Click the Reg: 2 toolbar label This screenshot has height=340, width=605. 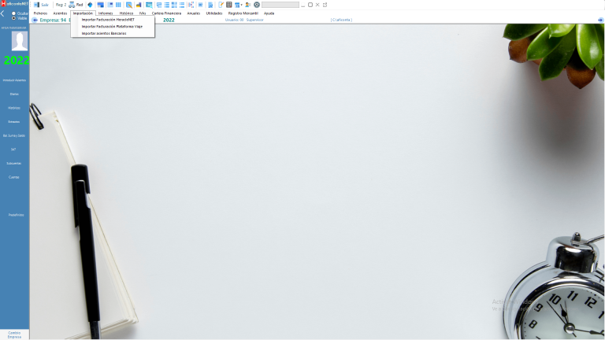pos(61,5)
